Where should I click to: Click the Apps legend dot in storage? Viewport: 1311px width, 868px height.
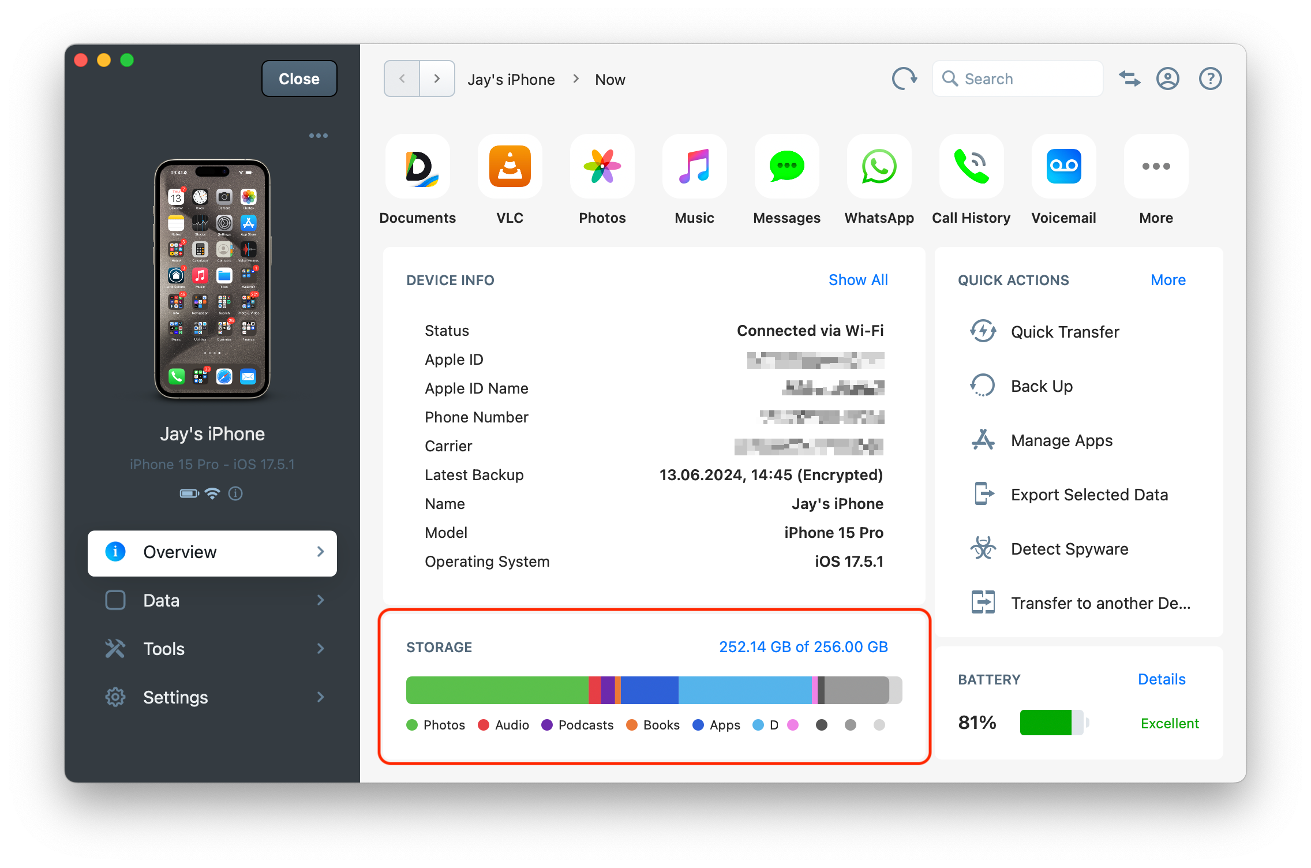pos(698,725)
